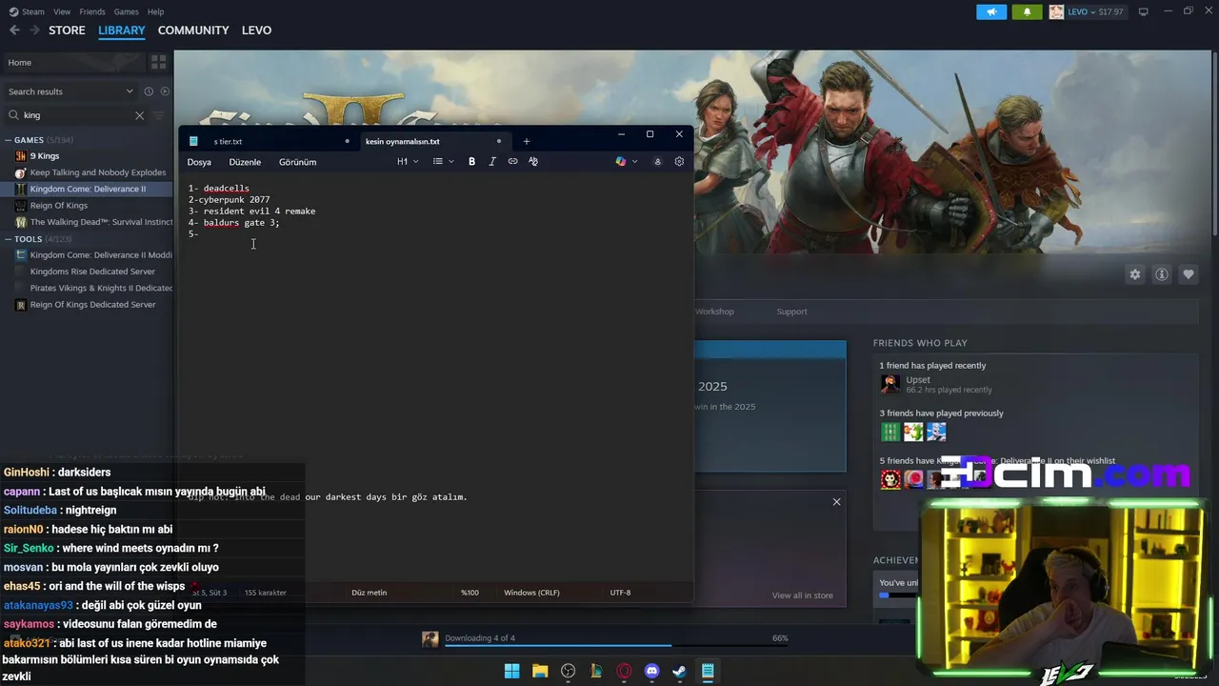1219x686 pixels.
Task: Open the Windows Start button
Action: tap(511, 672)
